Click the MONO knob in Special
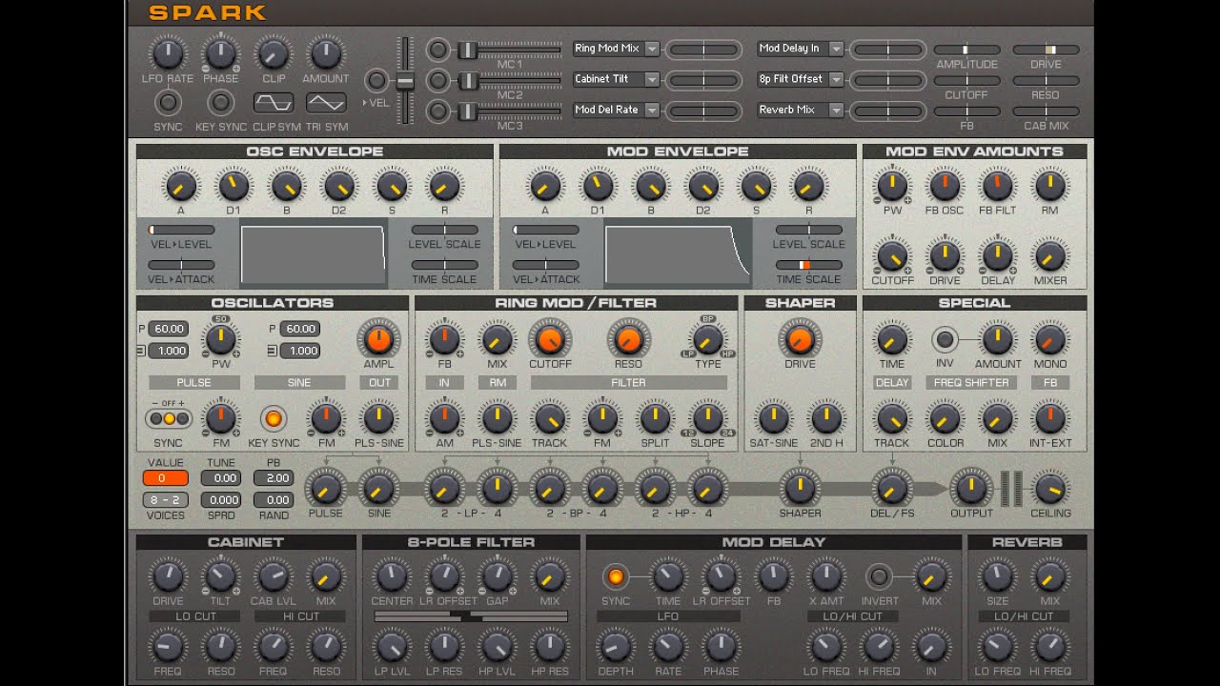The width and height of the screenshot is (1220, 686). [x=1049, y=338]
